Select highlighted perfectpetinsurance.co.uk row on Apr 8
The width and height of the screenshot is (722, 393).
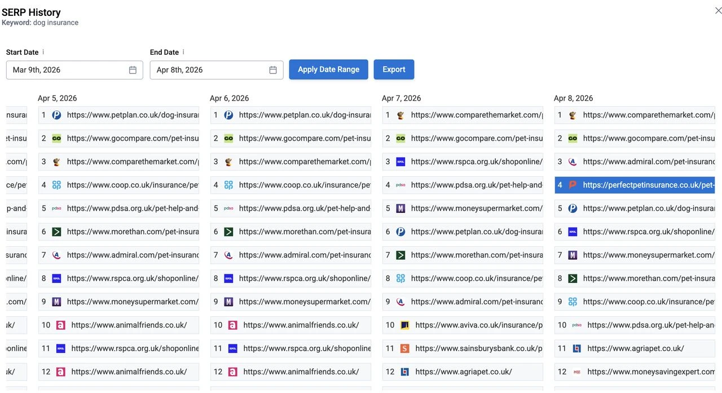click(635, 185)
